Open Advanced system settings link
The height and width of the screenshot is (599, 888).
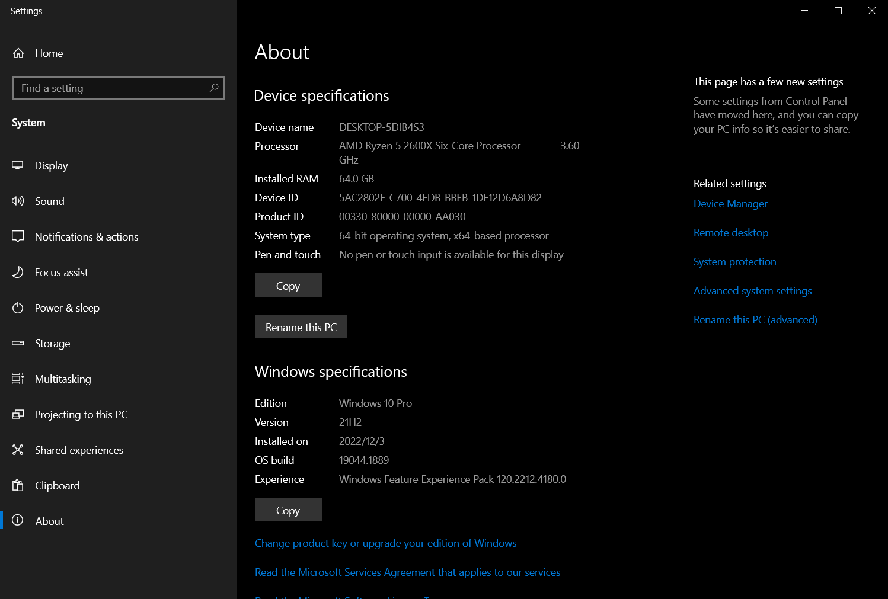[753, 291]
